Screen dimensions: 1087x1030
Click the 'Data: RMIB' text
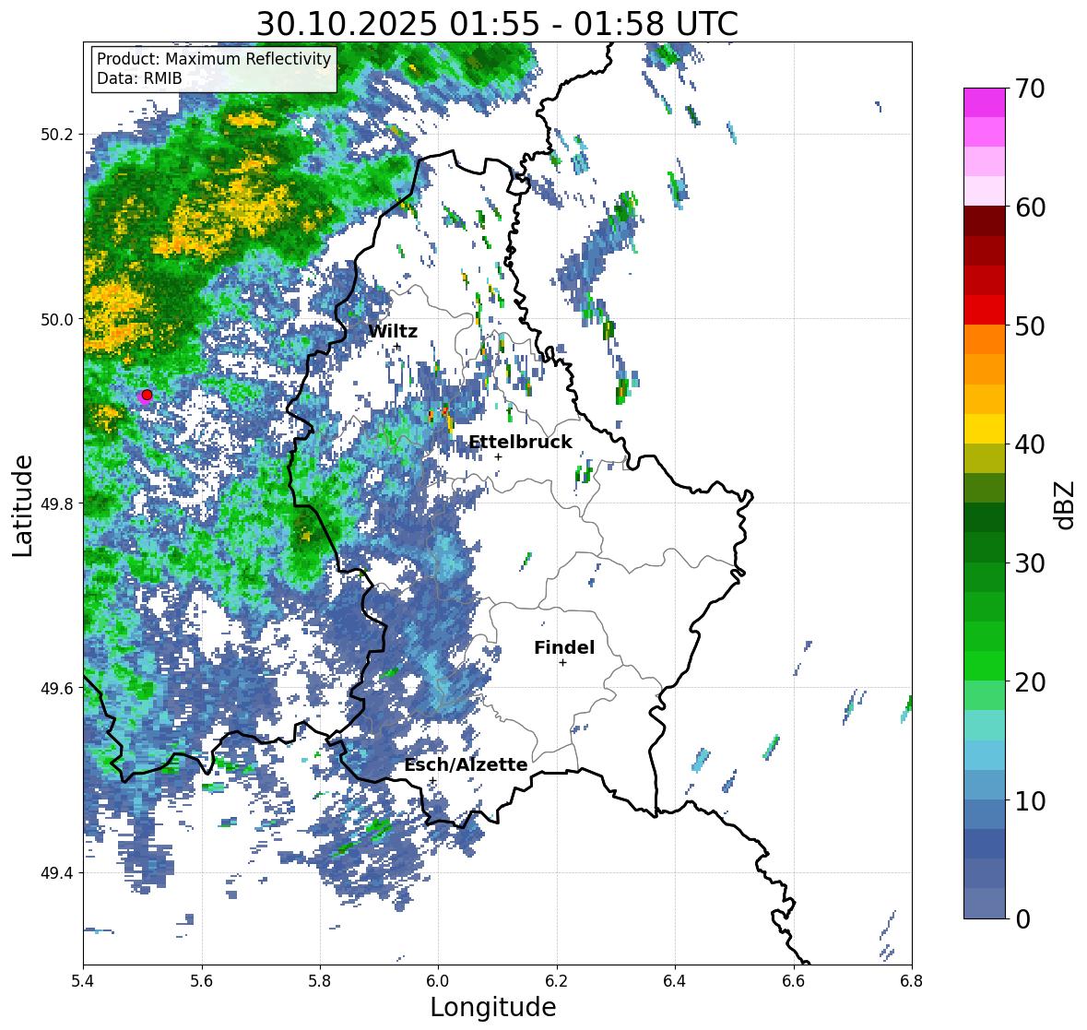point(139,78)
